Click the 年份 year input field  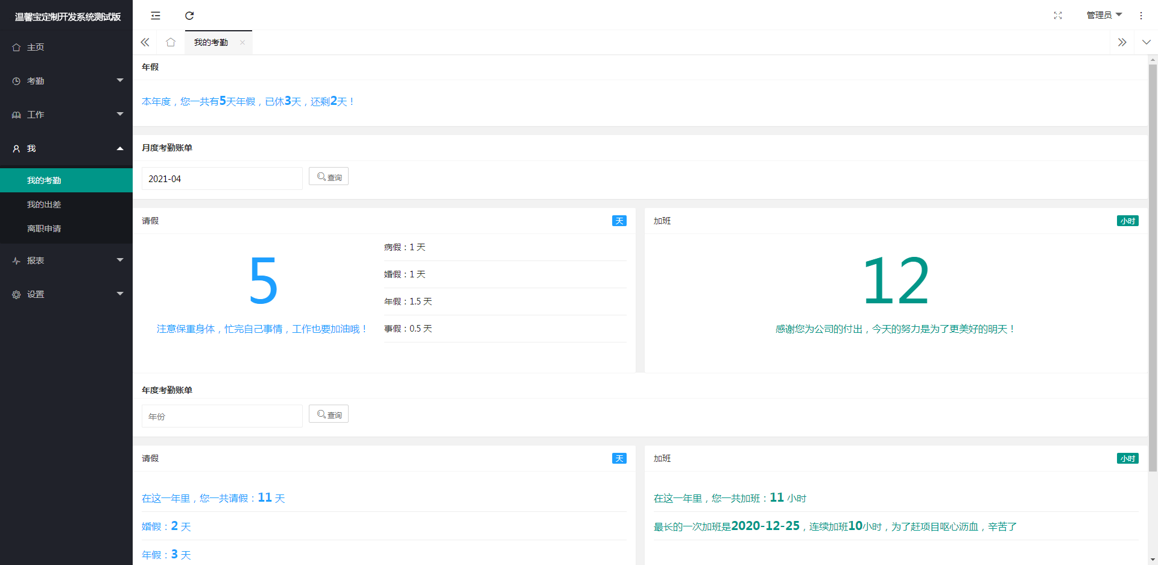(222, 416)
